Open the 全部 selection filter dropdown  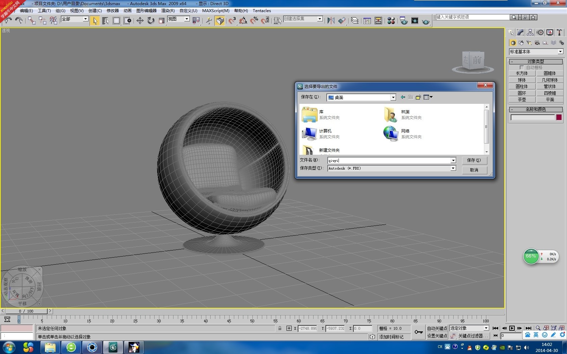click(86, 19)
